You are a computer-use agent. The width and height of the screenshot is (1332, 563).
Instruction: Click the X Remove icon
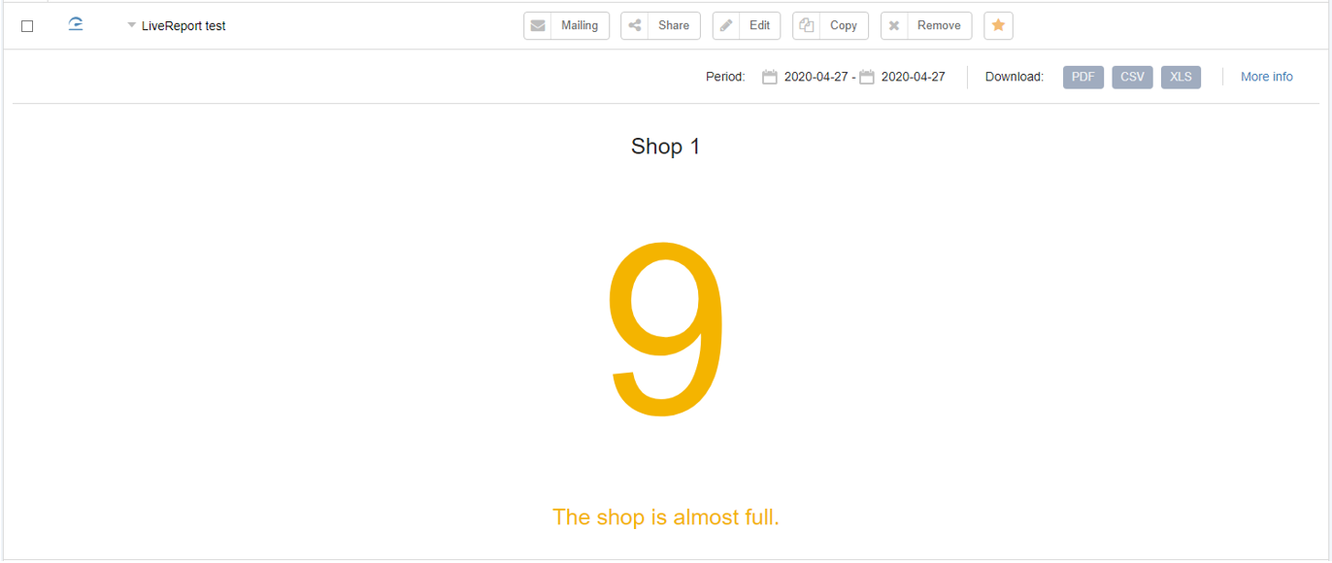click(894, 26)
